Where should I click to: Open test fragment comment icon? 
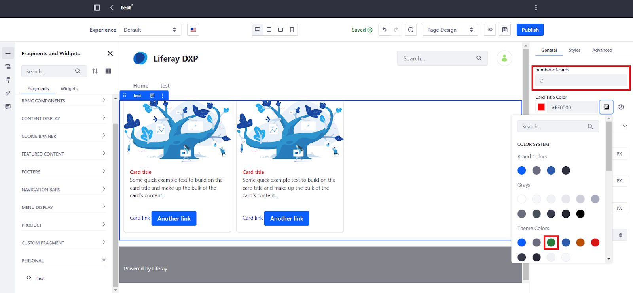pos(152,96)
